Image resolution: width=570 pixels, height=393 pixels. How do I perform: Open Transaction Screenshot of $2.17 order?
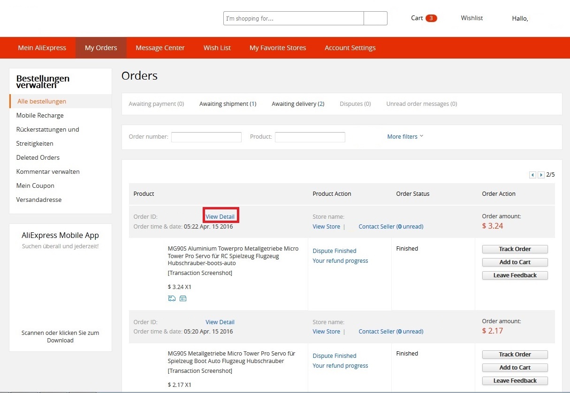click(x=200, y=371)
